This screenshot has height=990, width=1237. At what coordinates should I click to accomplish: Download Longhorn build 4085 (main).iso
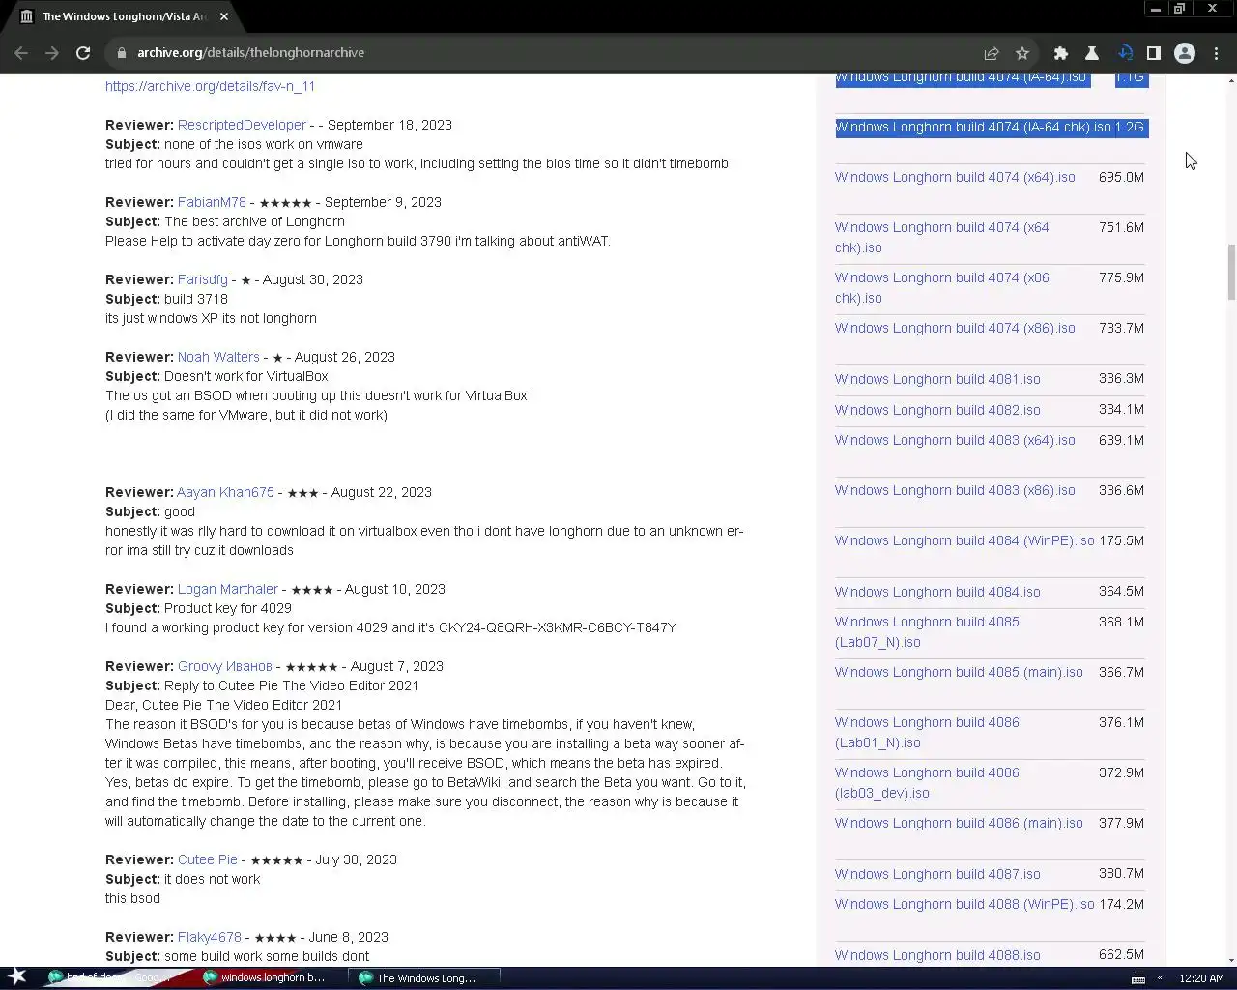coord(959,672)
